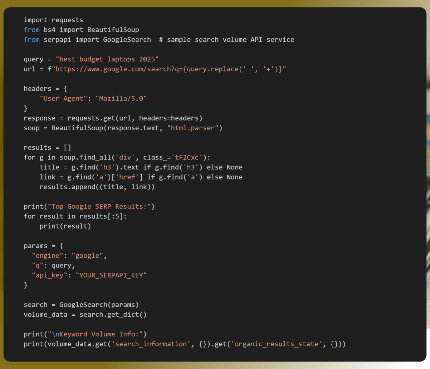Viewport: 430px width, 369px height.
Task: Click the 'title = g.find' line
Action: coord(141,167)
